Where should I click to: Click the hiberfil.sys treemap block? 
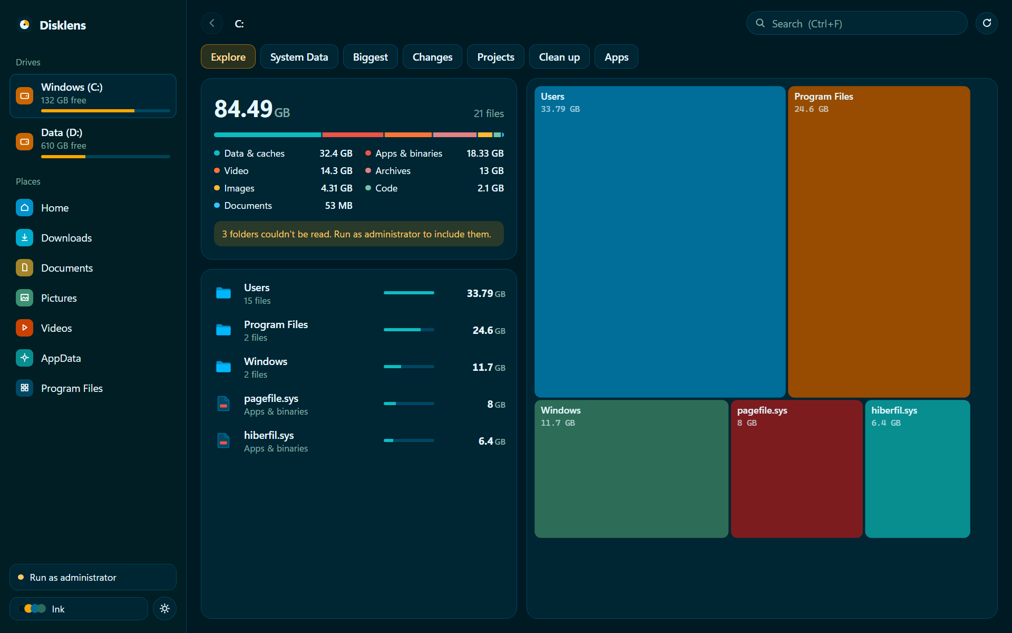pyautogui.click(x=917, y=469)
